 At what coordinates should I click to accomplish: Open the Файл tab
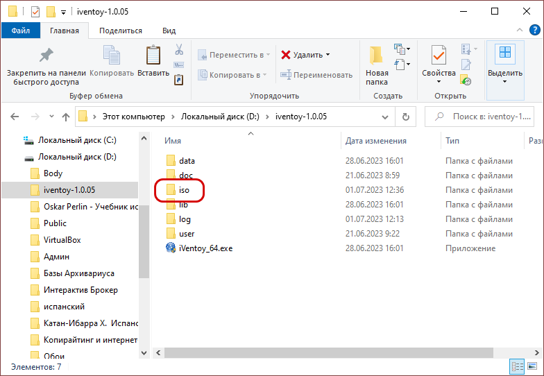(x=21, y=31)
